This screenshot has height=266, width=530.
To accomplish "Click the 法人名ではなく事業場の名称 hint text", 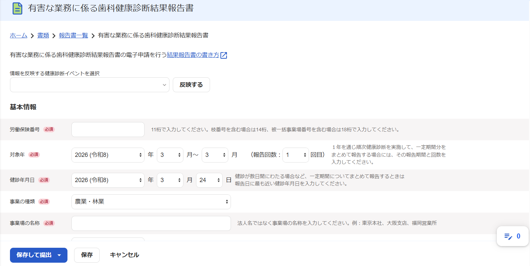I will coord(337,223).
